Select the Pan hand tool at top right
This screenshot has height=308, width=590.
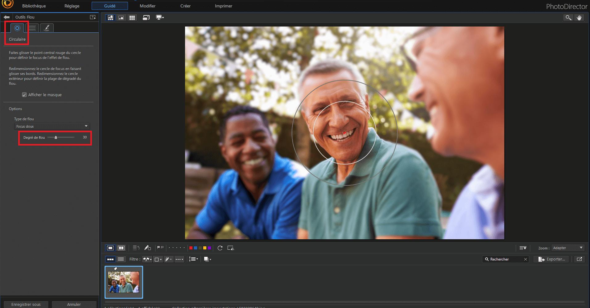(x=579, y=18)
